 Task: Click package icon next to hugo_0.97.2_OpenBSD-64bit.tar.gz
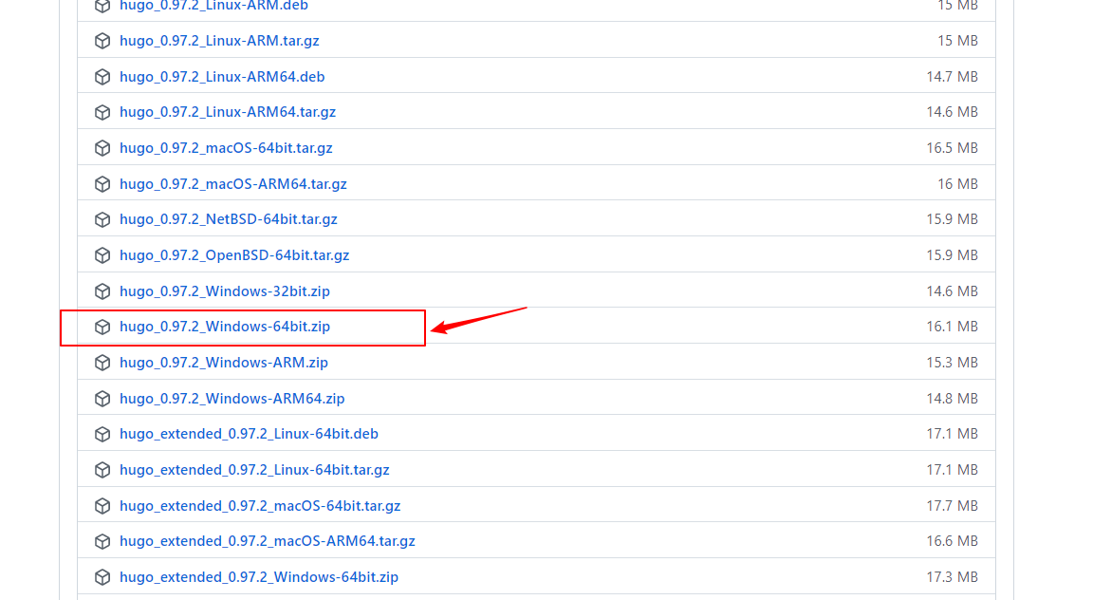(x=102, y=255)
